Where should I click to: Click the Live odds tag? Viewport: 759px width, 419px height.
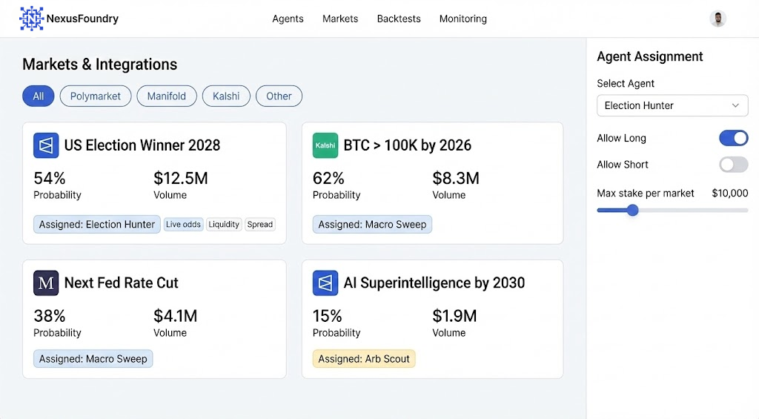pos(183,224)
